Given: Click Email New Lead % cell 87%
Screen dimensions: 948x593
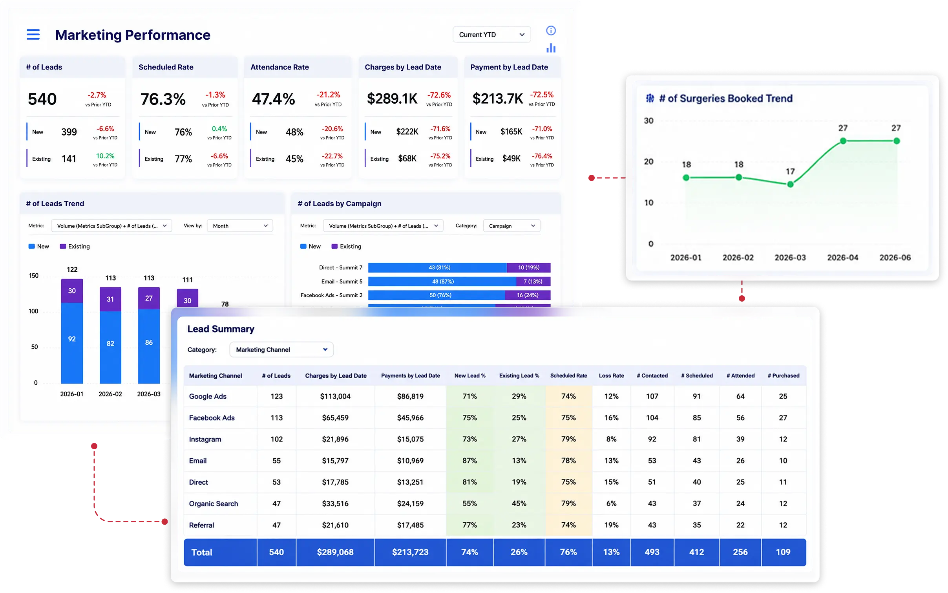Looking at the screenshot, I should (x=469, y=461).
